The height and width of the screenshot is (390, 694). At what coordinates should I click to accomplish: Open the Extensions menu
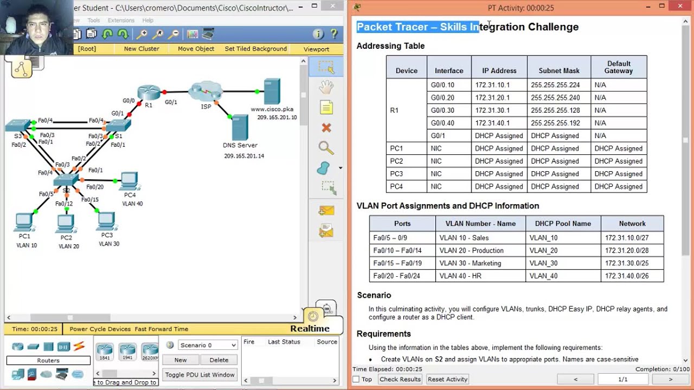121,21
